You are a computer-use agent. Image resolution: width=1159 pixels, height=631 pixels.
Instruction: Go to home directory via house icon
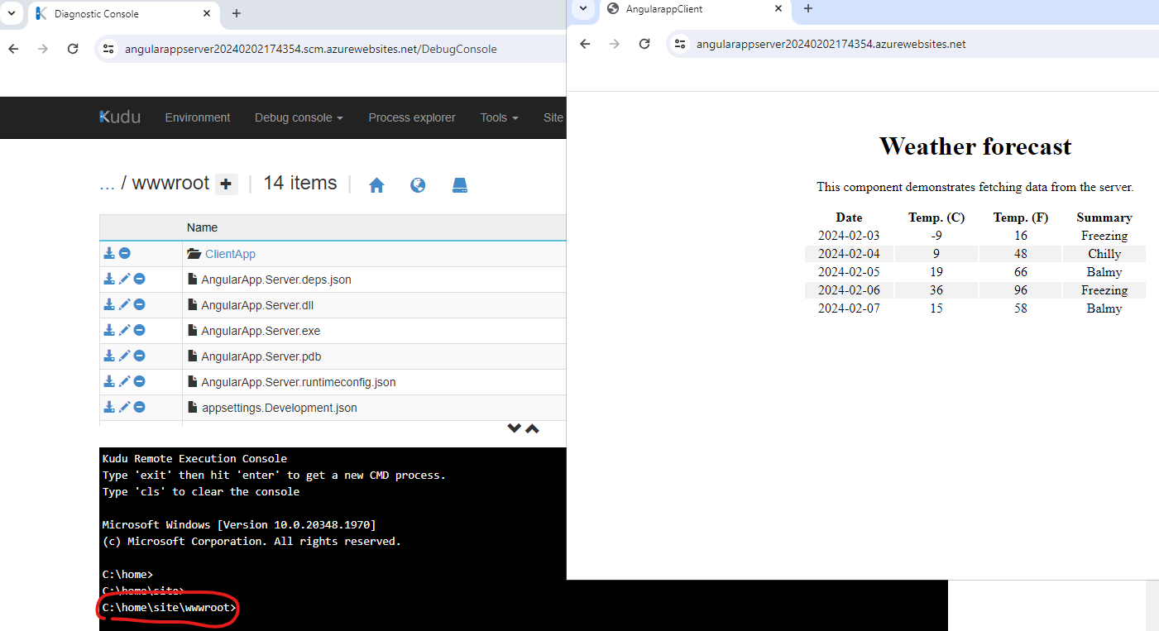(x=376, y=185)
